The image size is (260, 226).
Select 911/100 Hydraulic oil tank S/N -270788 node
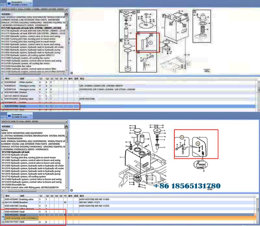pos(31,28)
